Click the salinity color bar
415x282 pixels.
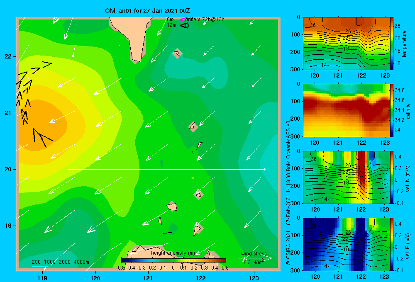392,111
